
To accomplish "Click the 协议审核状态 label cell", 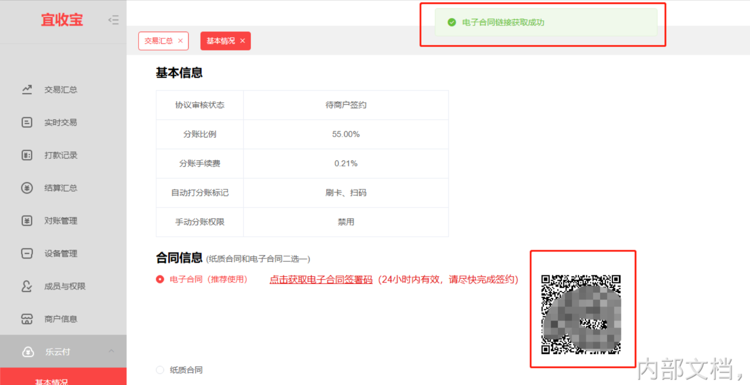I will 200,105.
